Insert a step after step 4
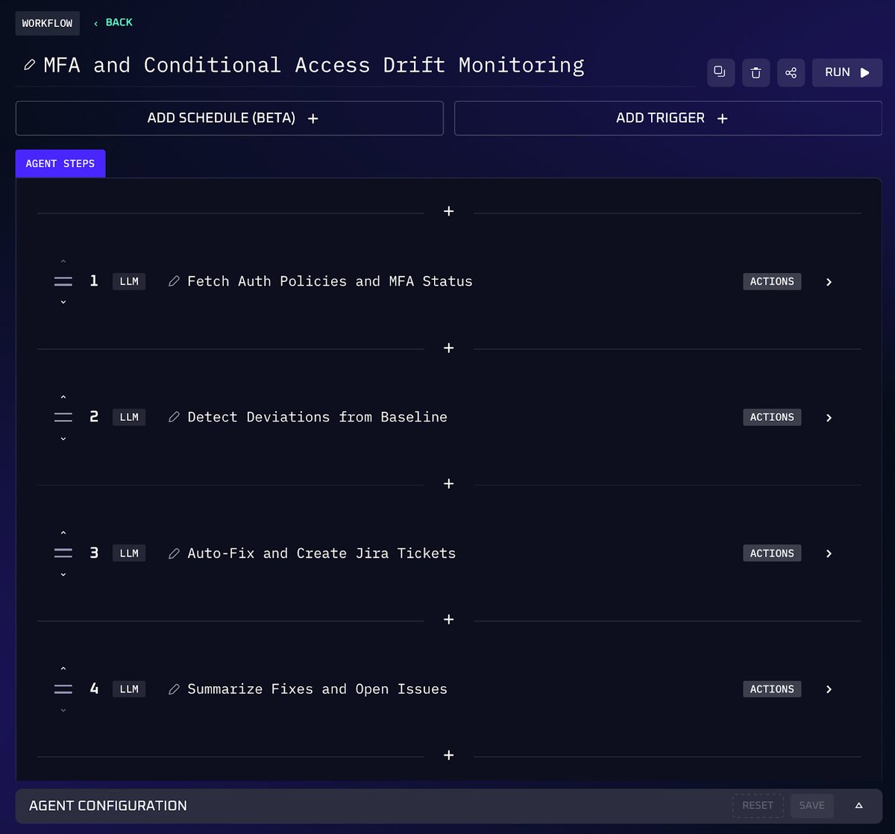The image size is (895, 834). tap(449, 756)
